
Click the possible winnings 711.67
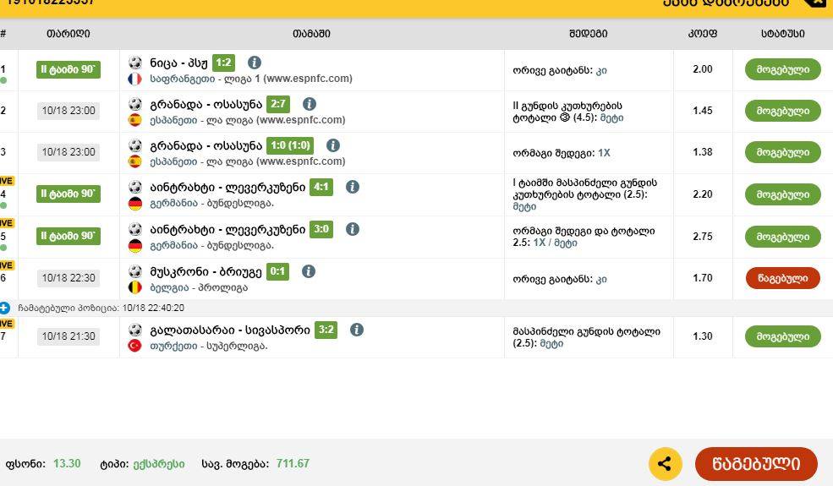click(x=293, y=464)
